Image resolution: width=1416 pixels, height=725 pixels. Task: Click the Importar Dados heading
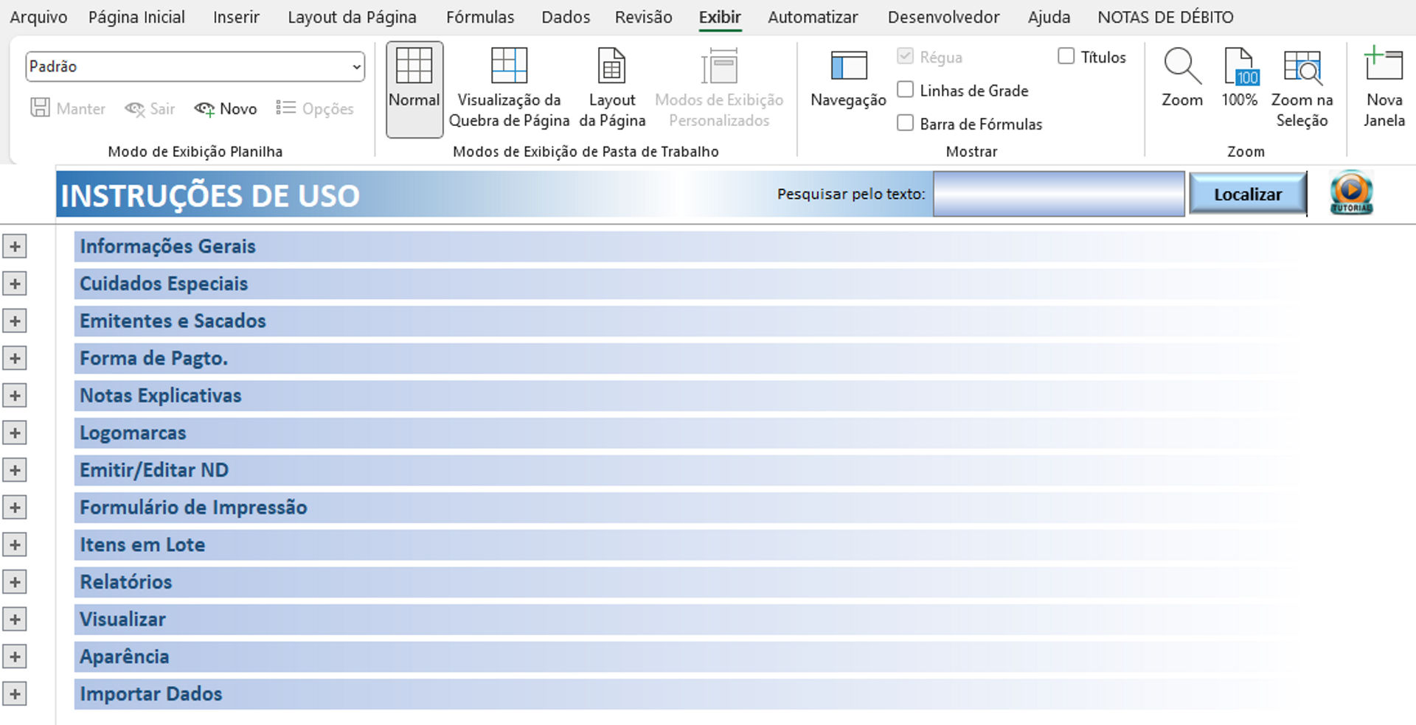(150, 693)
